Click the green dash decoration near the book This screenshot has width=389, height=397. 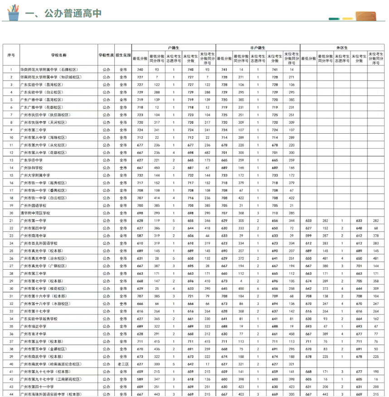pyautogui.click(x=334, y=19)
